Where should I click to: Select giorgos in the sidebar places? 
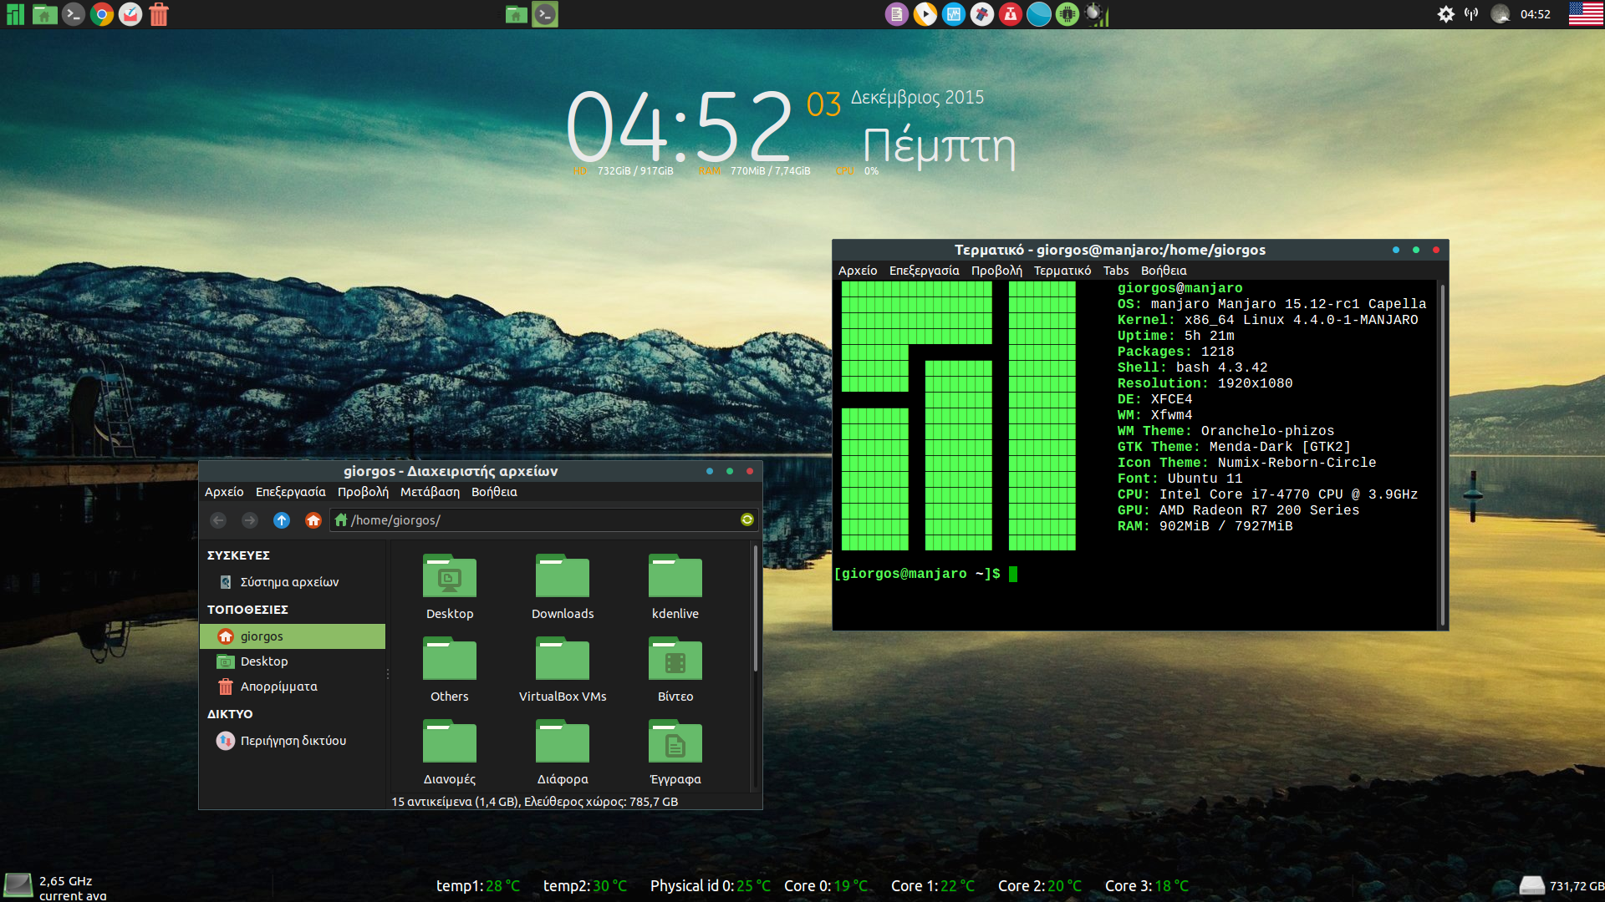[293, 636]
